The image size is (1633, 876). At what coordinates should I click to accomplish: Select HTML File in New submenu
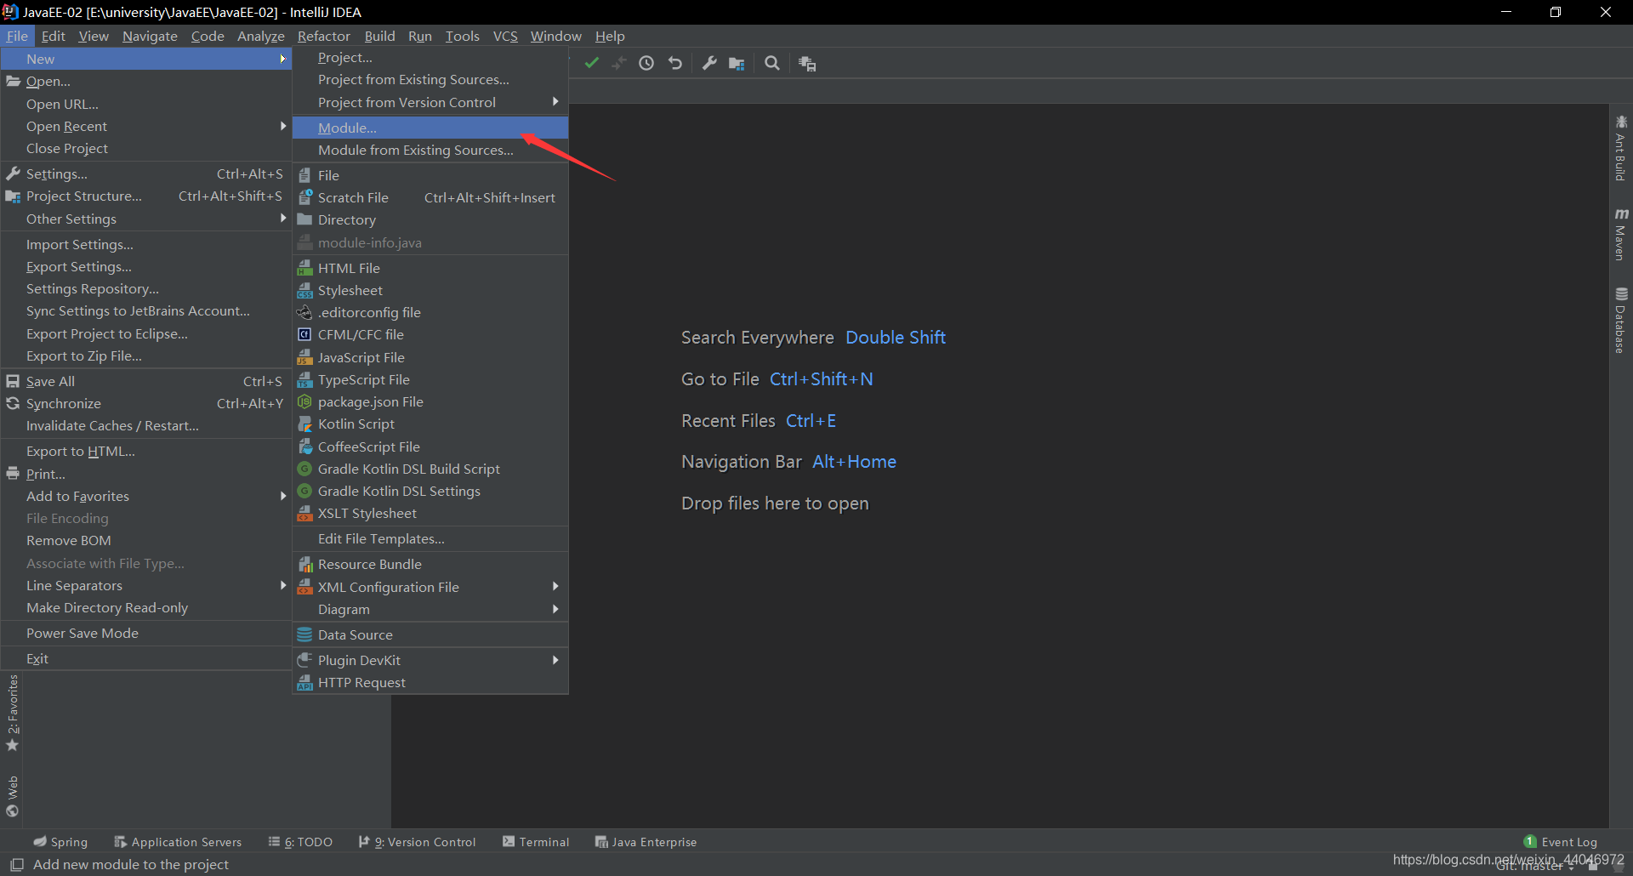(x=430, y=268)
